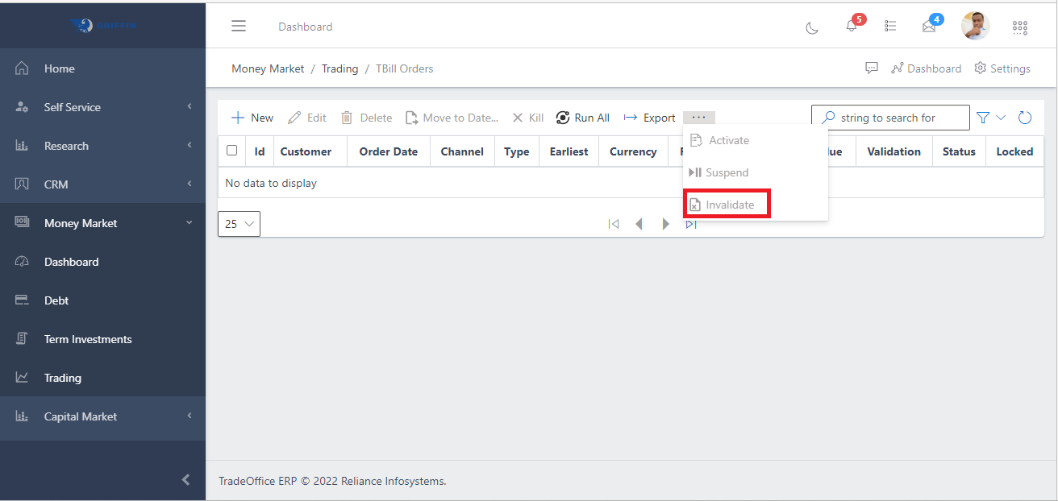Click the New order button
The height and width of the screenshot is (501, 1058).
[x=252, y=118]
